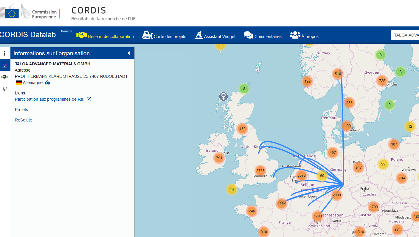
Task: Open the info tab in sidebar
Action: tap(4, 53)
